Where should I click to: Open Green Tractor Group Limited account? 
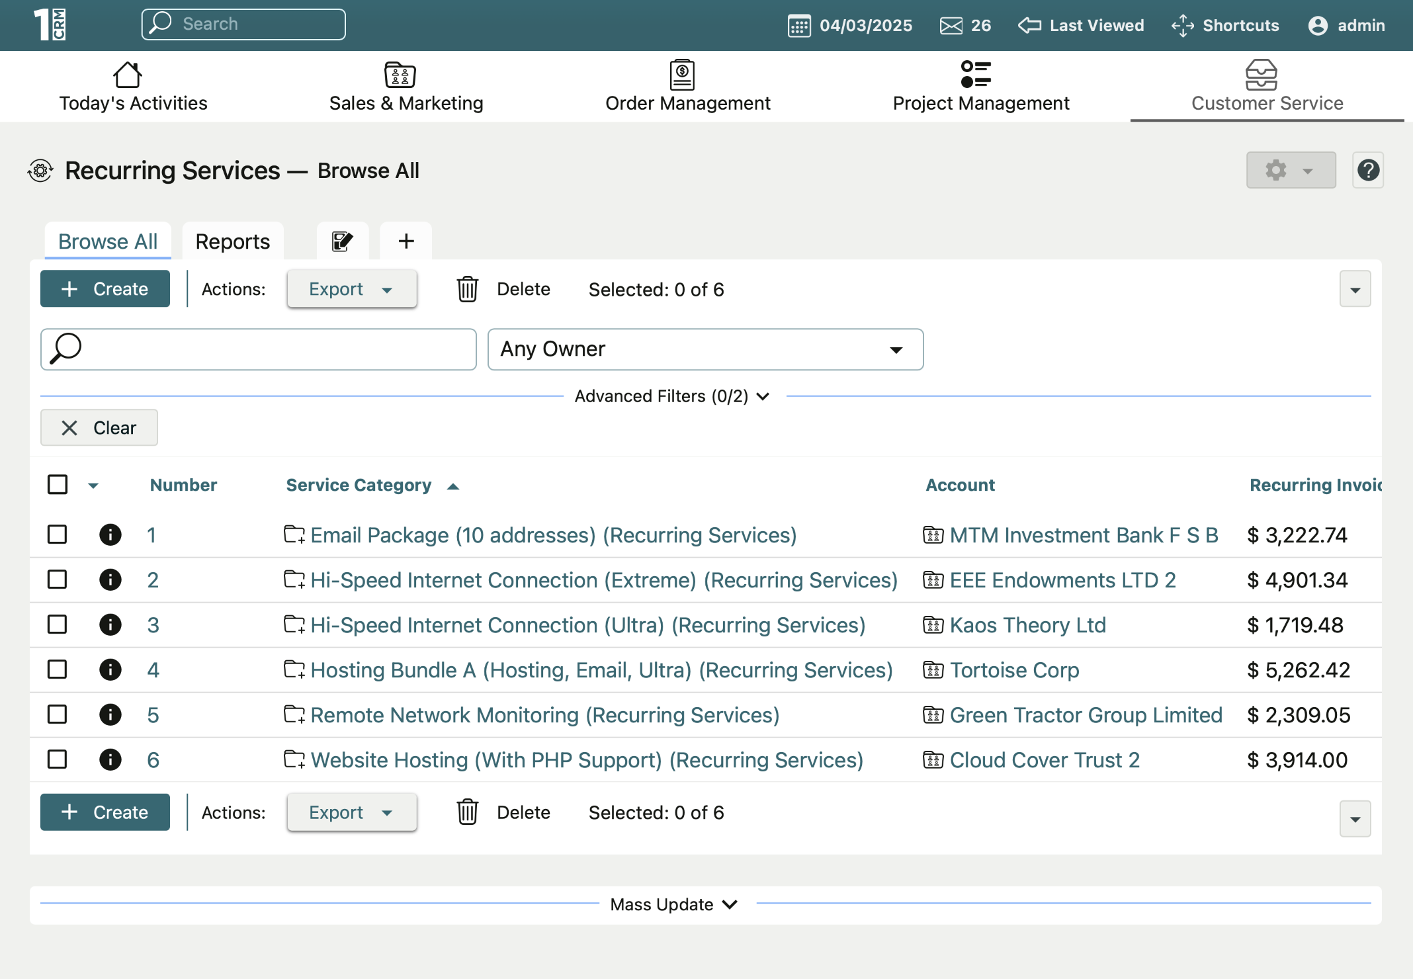click(1086, 715)
